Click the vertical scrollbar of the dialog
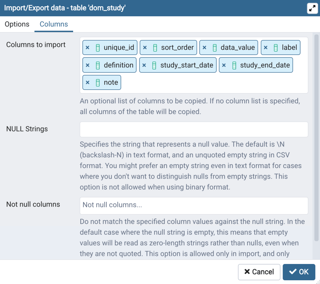The image size is (320, 284). (316, 137)
